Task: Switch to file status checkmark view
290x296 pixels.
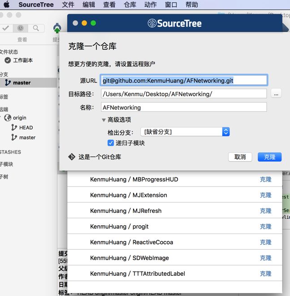Action: (6, 28)
